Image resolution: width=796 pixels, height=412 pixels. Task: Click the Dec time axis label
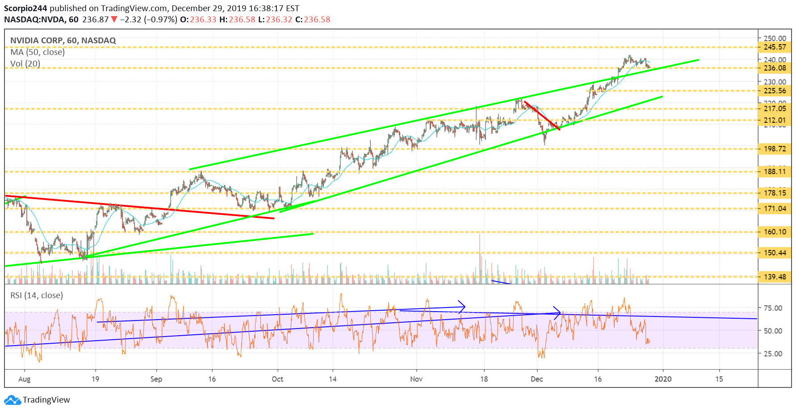[x=537, y=379]
